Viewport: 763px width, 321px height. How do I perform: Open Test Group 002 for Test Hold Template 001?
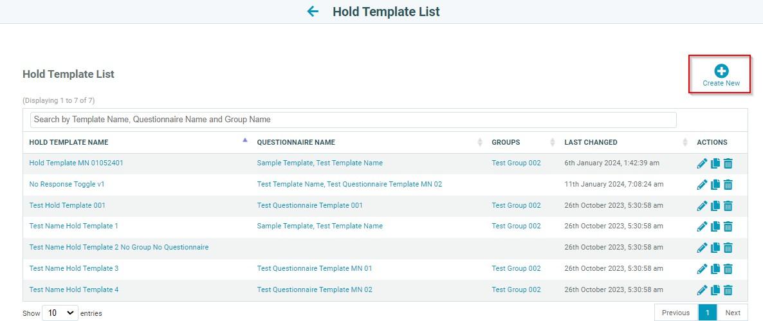[517, 205]
